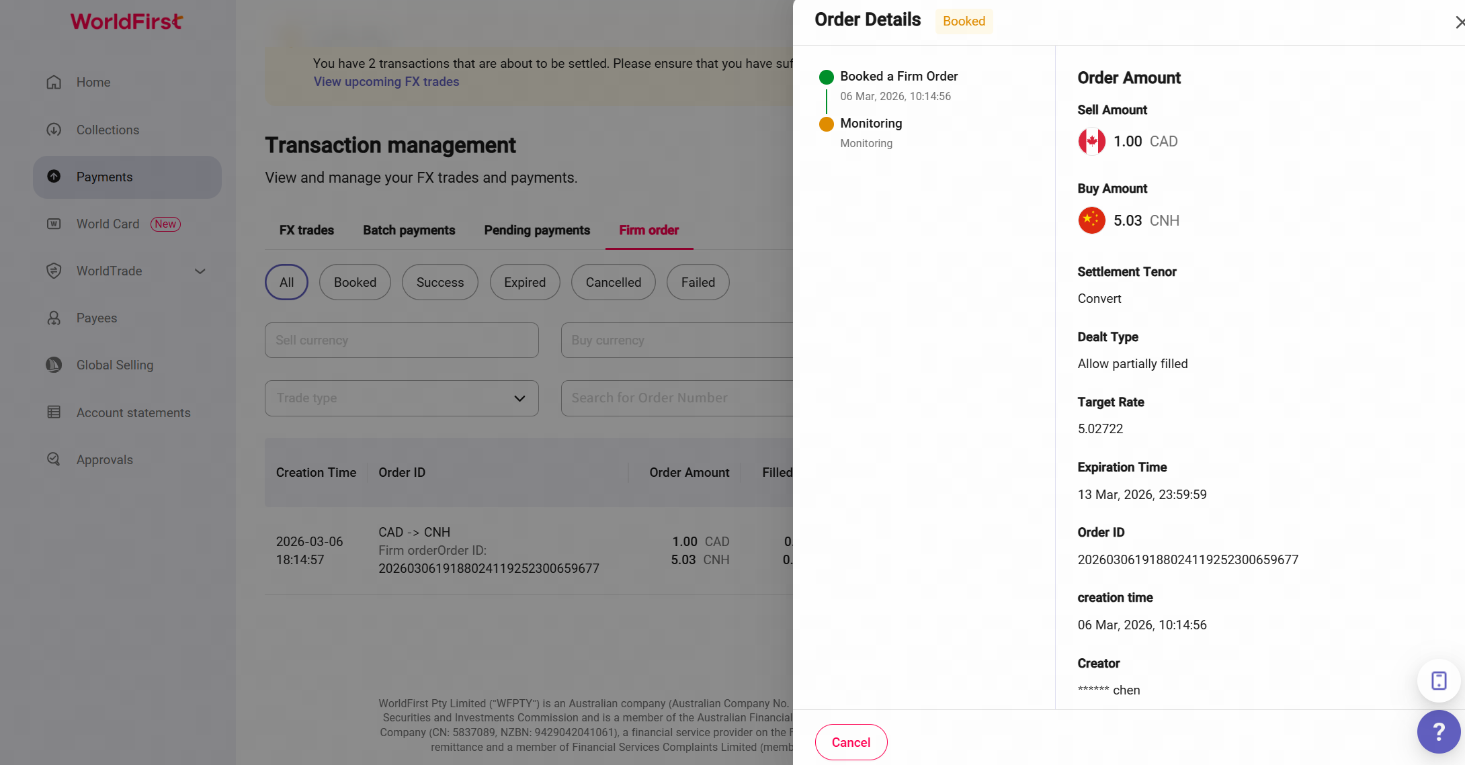Select the Booked filter chip

[355, 282]
